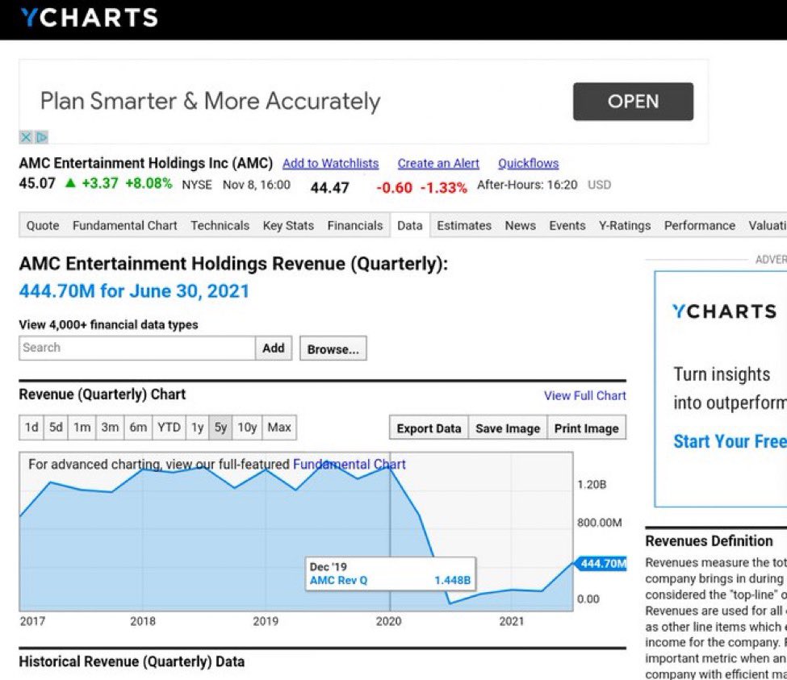Switch to the News tab
787x680 pixels.
click(520, 226)
